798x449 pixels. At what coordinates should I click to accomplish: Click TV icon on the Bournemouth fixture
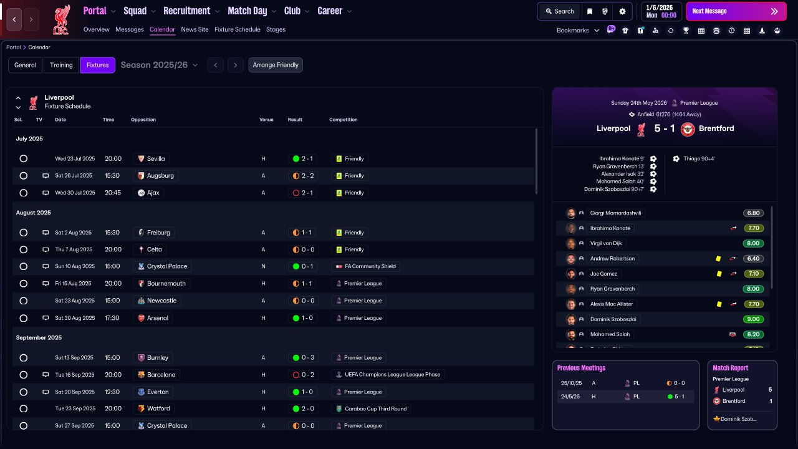point(46,284)
